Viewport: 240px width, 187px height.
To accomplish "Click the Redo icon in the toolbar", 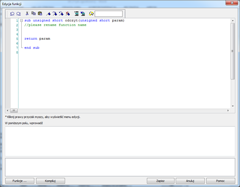I will (x=19, y=14).
